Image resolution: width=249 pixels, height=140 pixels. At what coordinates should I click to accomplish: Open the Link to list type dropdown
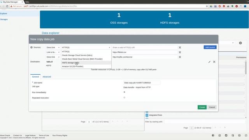pos(53,52)
